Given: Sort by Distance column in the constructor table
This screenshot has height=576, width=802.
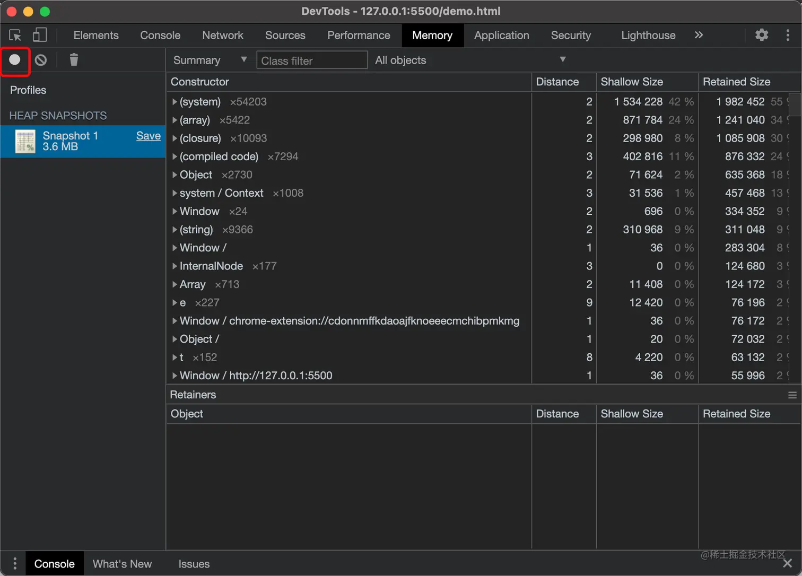Looking at the screenshot, I should click(x=564, y=82).
